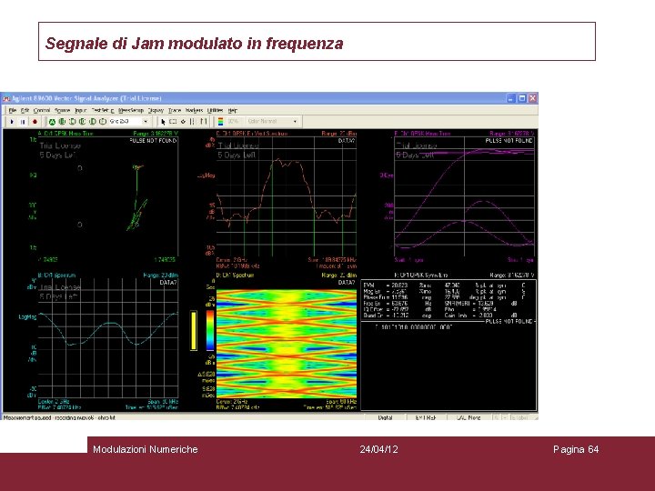Open the Display menu
The height and width of the screenshot is (491, 655).
coord(156,110)
